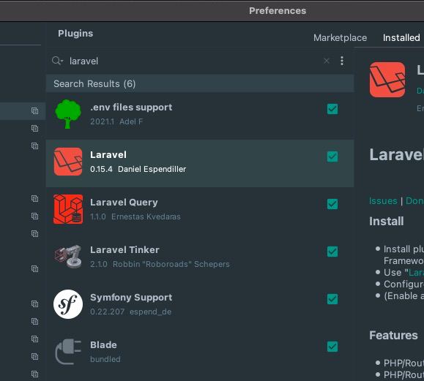424x381 pixels.
Task: Toggle the Laravel Tinker plugin checkbox
Action: coord(332,252)
